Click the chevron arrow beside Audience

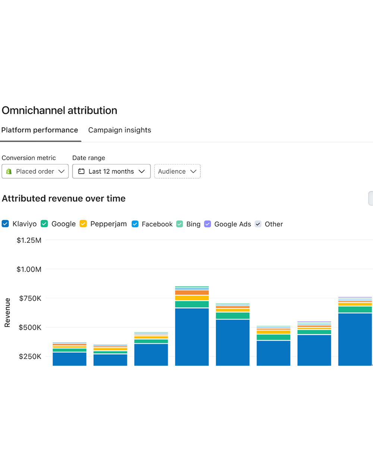[193, 171]
